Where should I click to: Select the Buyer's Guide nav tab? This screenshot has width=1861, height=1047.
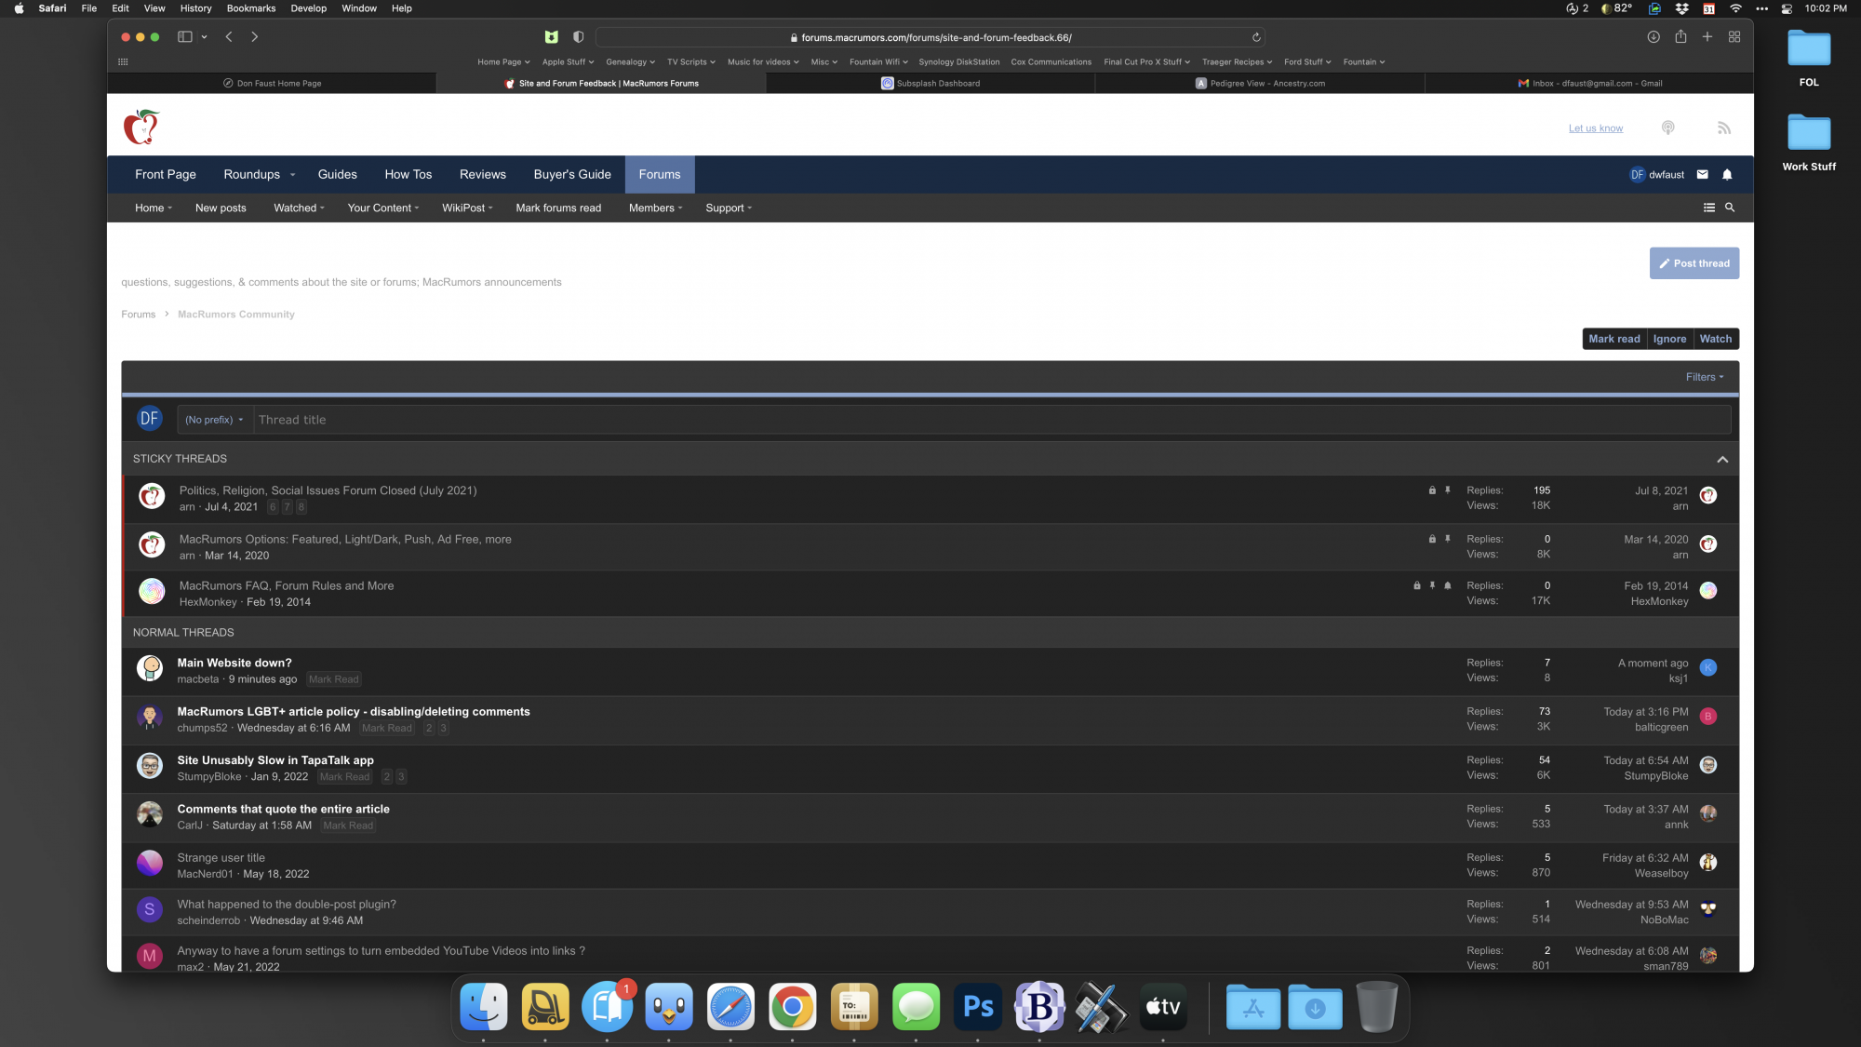pyautogui.click(x=572, y=174)
